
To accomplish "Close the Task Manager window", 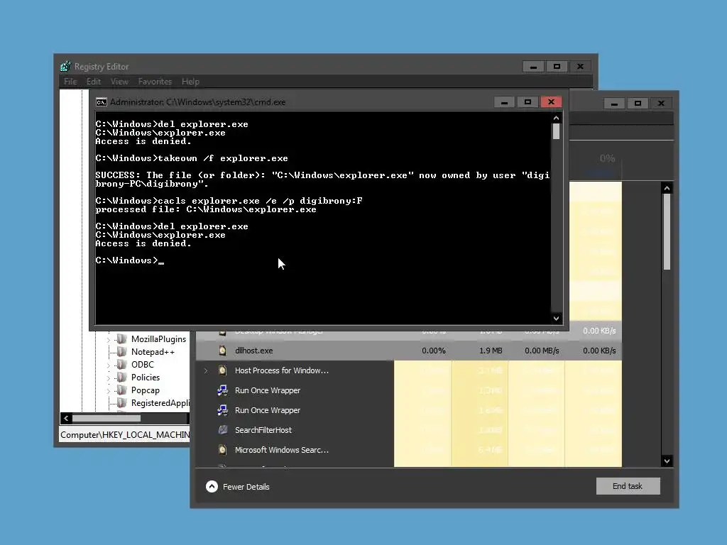I will tap(661, 104).
